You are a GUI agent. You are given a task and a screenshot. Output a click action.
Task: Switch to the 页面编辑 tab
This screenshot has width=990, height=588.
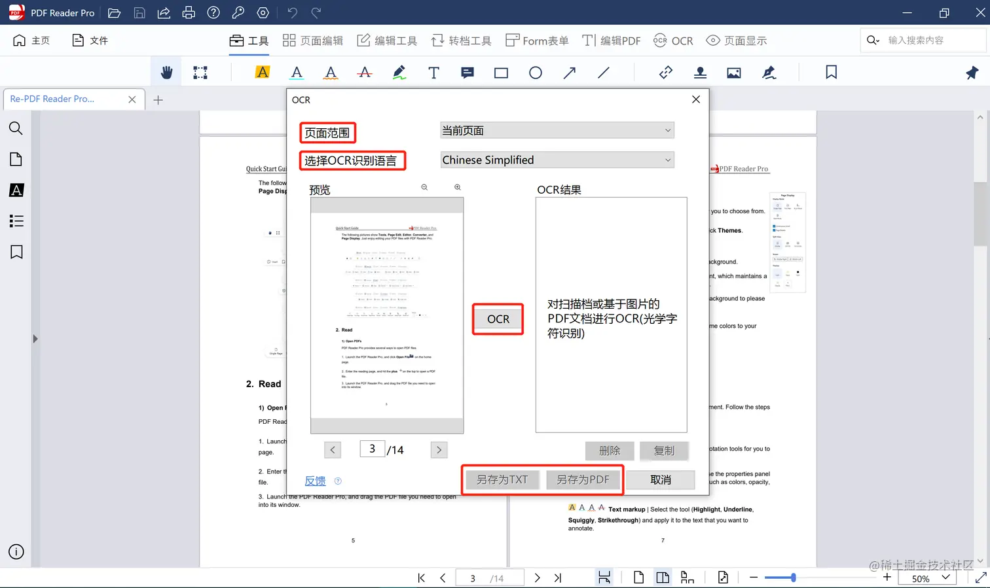313,41
